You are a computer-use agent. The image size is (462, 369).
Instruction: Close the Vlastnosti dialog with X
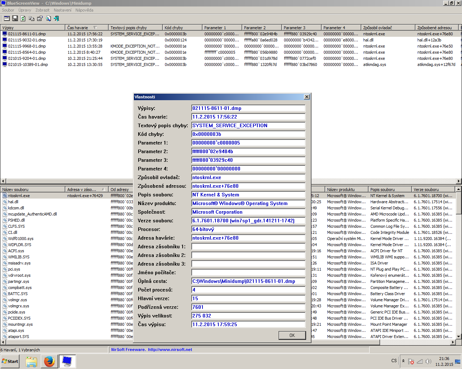307,97
